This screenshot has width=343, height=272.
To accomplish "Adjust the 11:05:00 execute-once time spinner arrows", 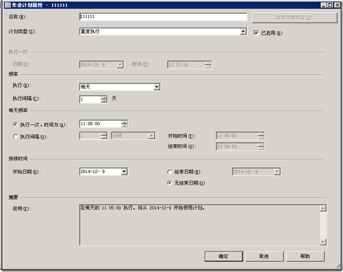I will pos(125,124).
